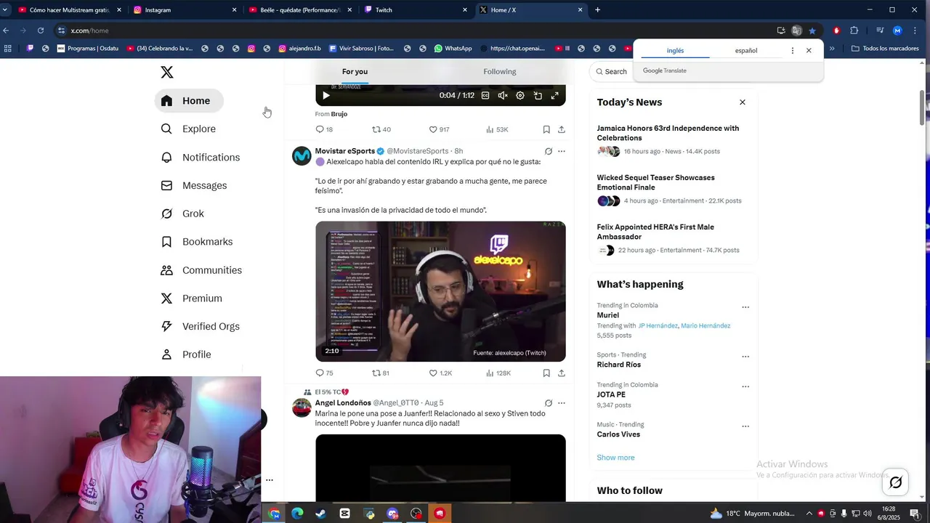
Task: Open Angel Londoños profile name
Action: click(x=343, y=403)
